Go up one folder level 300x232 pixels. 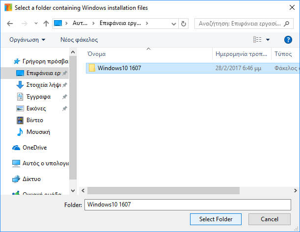tap(46, 24)
